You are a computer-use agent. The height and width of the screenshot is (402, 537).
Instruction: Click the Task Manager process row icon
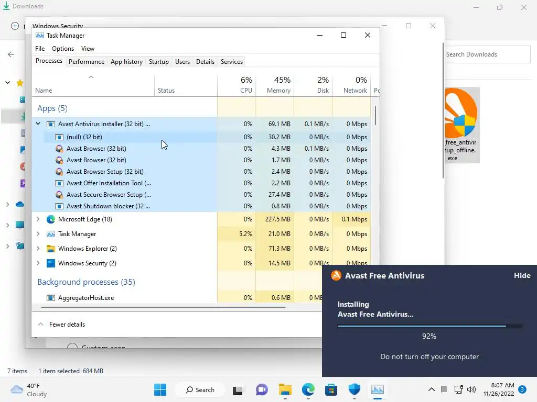51,234
